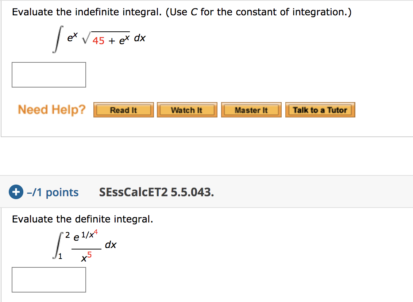Click the orange Read It icon button
Viewport: 413px width, 302px height.
(123, 109)
